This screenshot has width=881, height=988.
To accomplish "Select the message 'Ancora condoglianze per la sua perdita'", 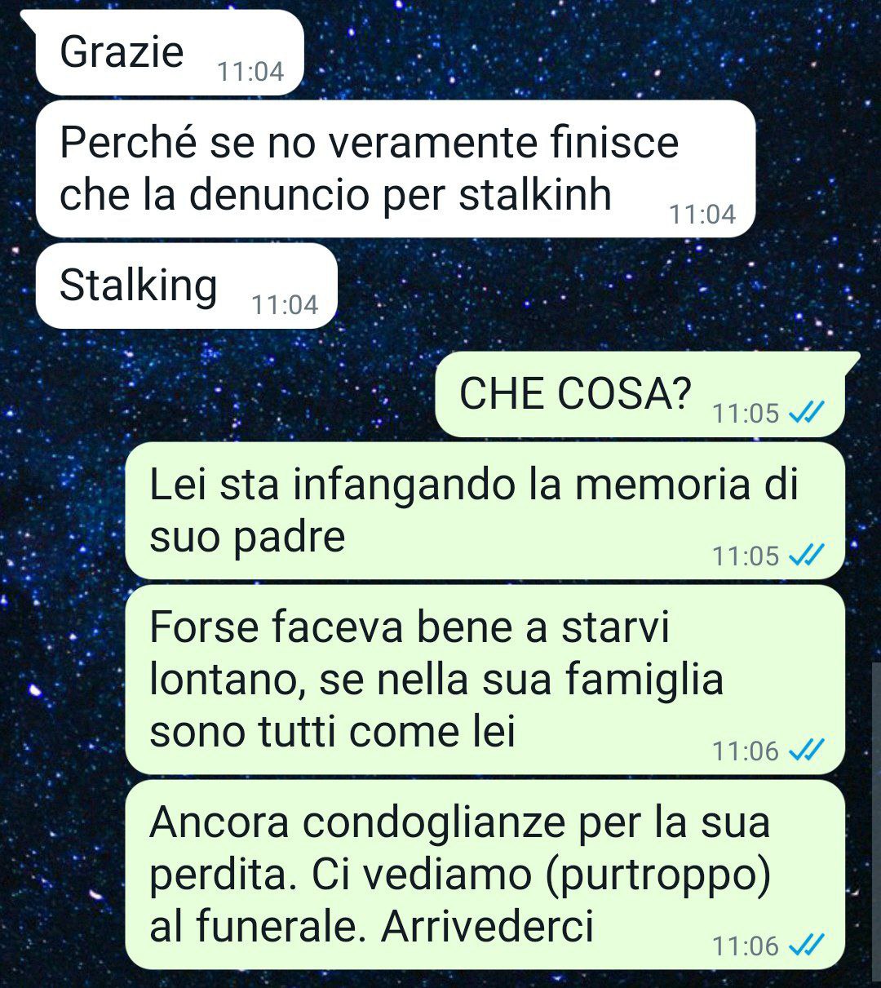I will tap(485, 875).
